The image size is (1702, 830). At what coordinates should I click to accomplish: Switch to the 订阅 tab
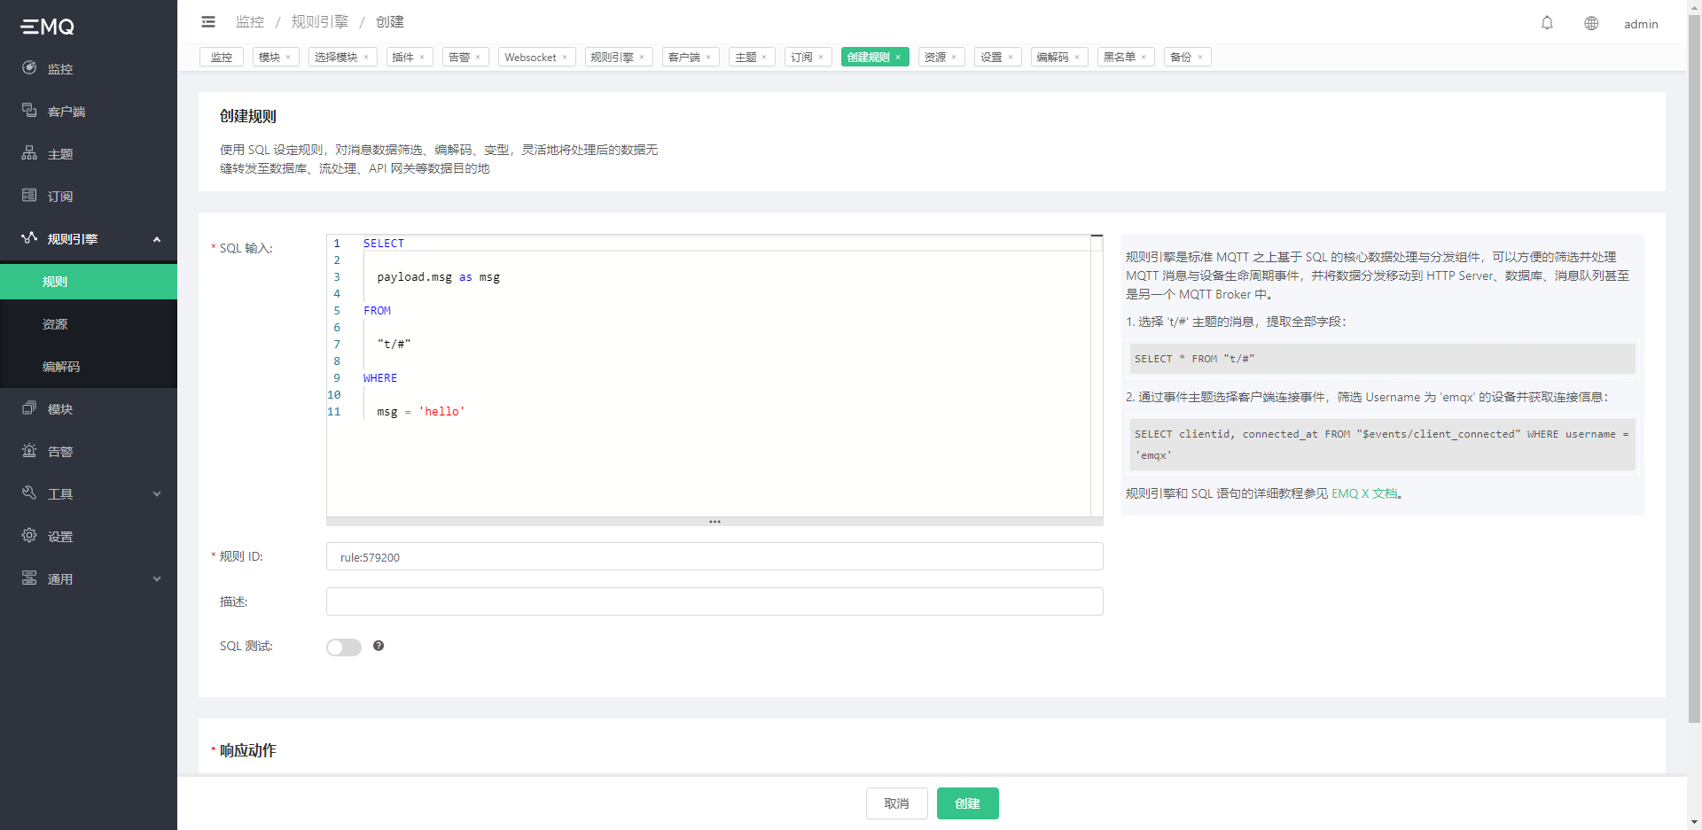[x=808, y=57]
